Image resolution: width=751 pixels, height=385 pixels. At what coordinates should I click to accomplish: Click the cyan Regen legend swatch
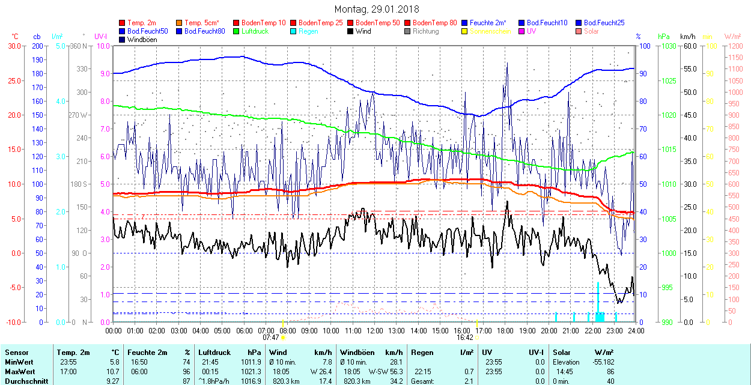pyautogui.click(x=293, y=31)
